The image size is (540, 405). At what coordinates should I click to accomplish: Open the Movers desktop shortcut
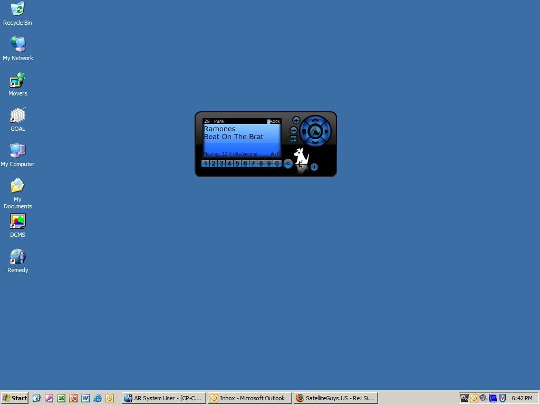click(x=17, y=84)
